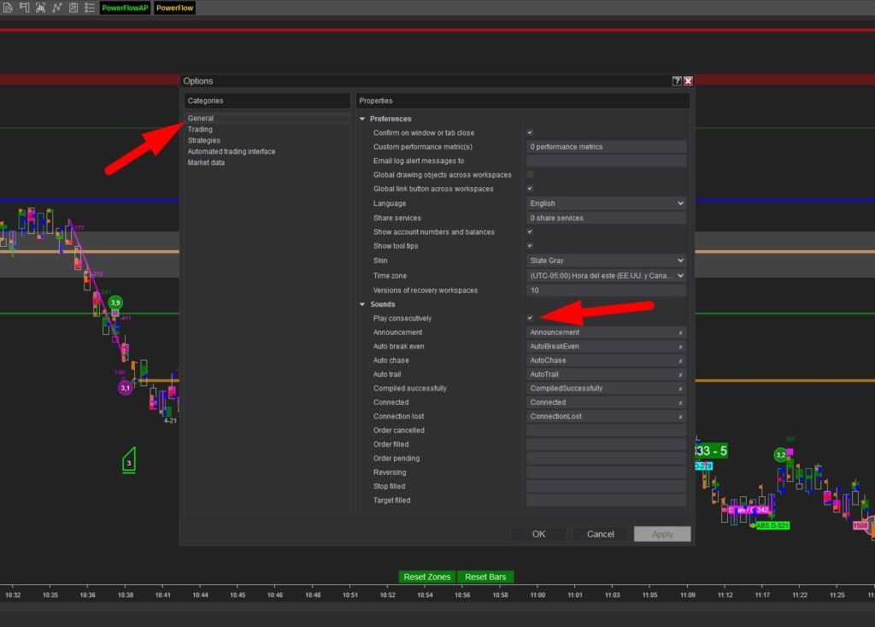Viewport: 875px width, 627px height.
Task: Disable Play consecutively under Sounds
Action: (530, 318)
